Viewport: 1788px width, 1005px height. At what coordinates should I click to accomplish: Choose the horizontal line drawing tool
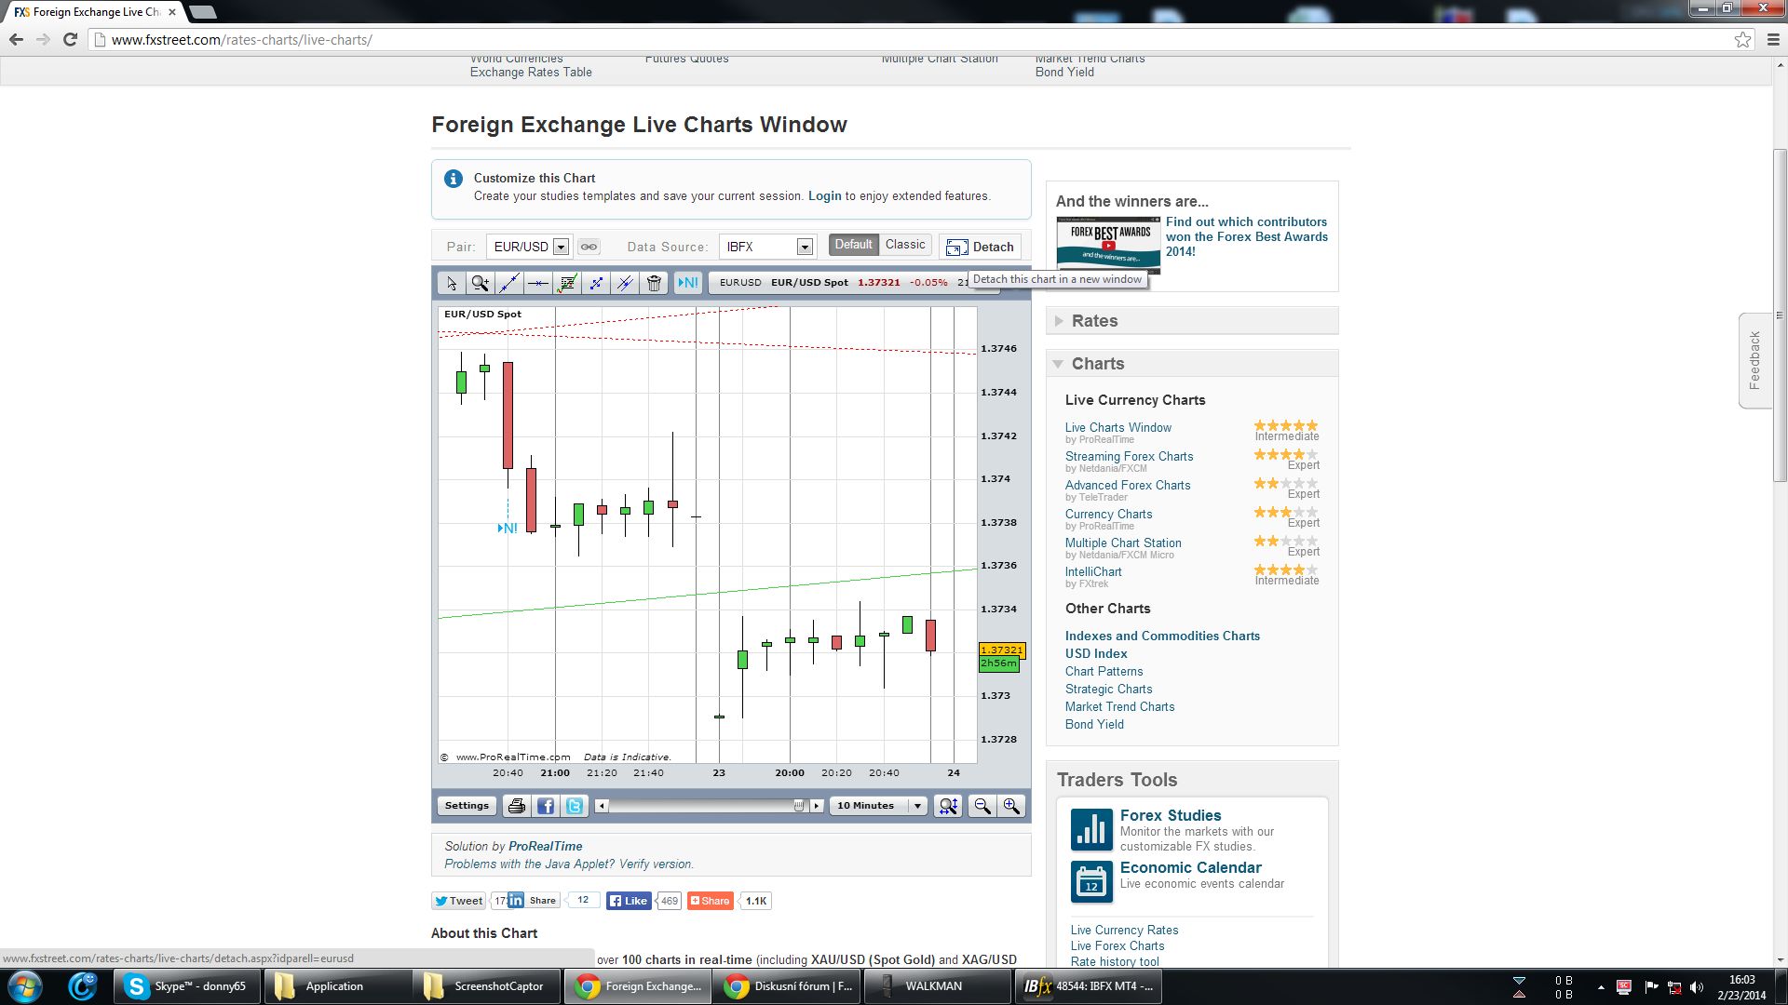pyautogui.click(x=538, y=283)
